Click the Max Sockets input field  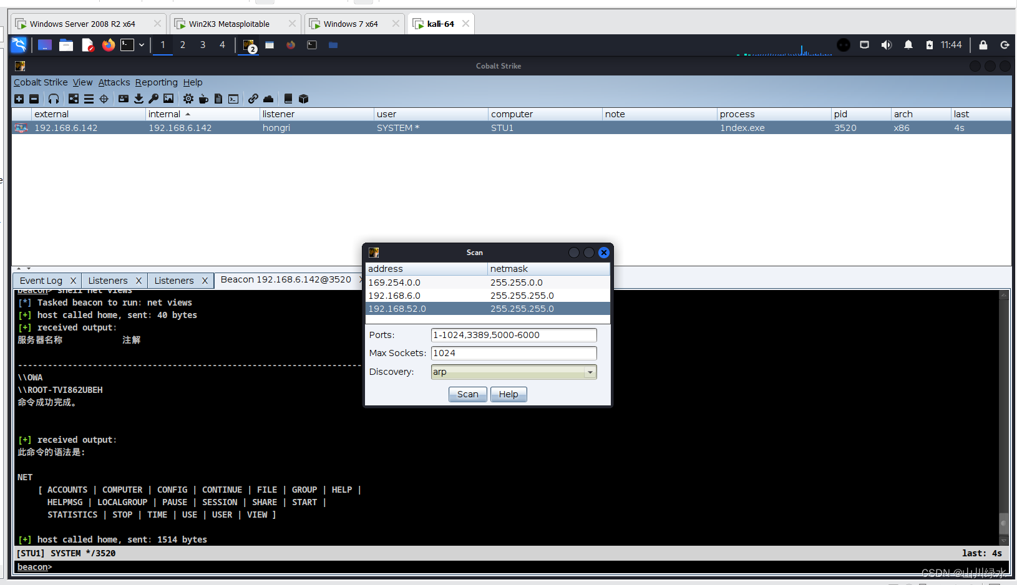pos(513,353)
